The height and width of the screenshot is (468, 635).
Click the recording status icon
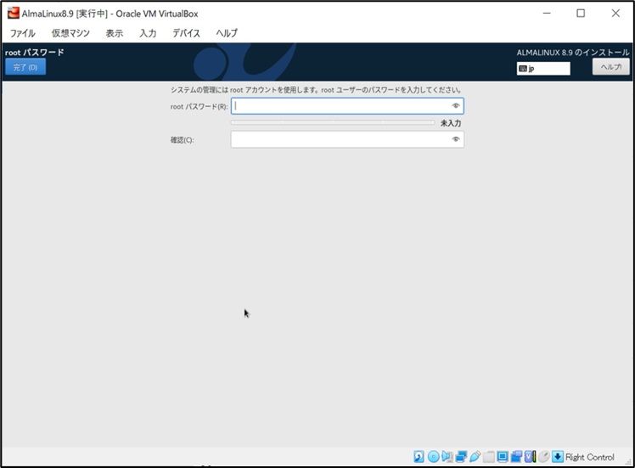click(x=516, y=457)
